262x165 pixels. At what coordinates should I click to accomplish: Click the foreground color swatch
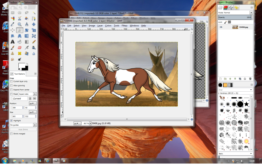(22, 66)
